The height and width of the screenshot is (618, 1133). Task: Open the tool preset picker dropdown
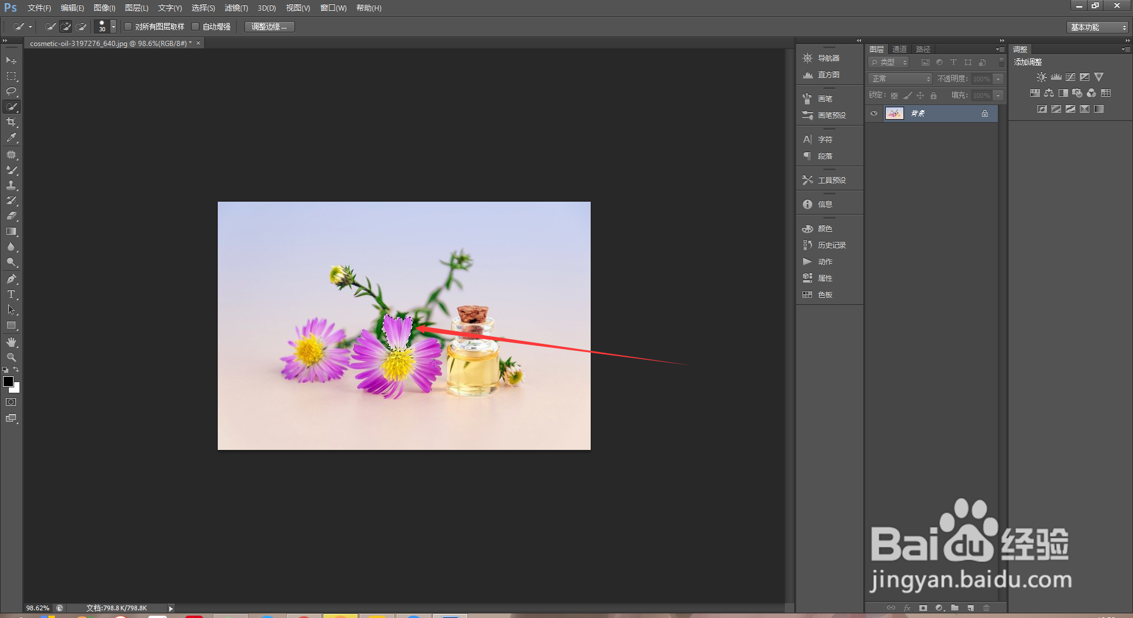click(22, 27)
